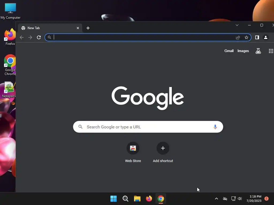This screenshot has width=274, height=205.
Task: Minimize the Chrome window
Action: coord(249,25)
